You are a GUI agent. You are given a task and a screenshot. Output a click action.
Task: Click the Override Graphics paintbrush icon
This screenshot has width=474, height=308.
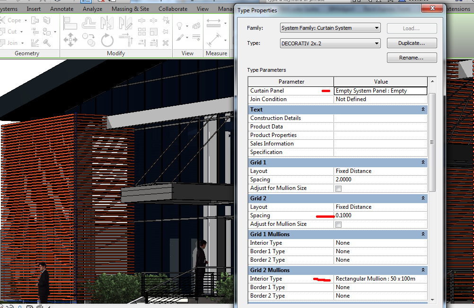pyautogui.click(x=180, y=38)
